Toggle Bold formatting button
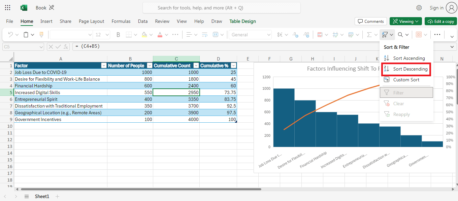This screenshot has width=458, height=201. point(118,35)
